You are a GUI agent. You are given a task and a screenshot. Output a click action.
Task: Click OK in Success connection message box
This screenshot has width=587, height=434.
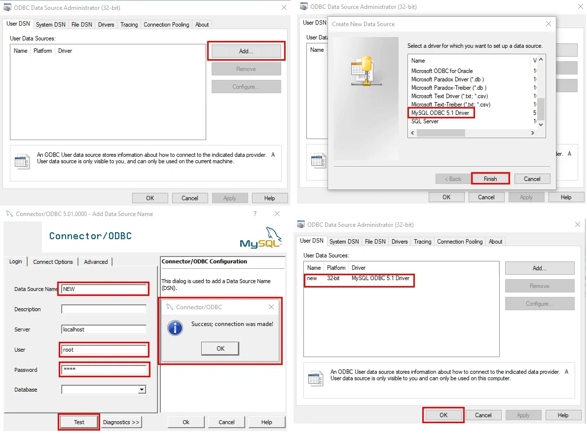[x=220, y=349]
